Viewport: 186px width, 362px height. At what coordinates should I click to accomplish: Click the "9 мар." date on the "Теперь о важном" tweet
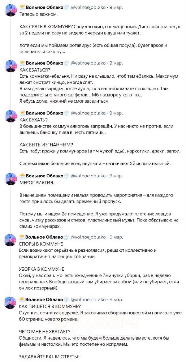pyautogui.click(x=116, y=7)
